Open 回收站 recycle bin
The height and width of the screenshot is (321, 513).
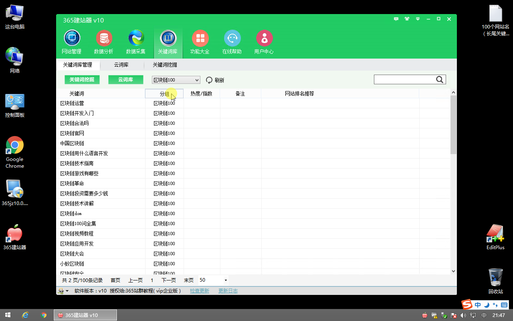[x=496, y=281]
